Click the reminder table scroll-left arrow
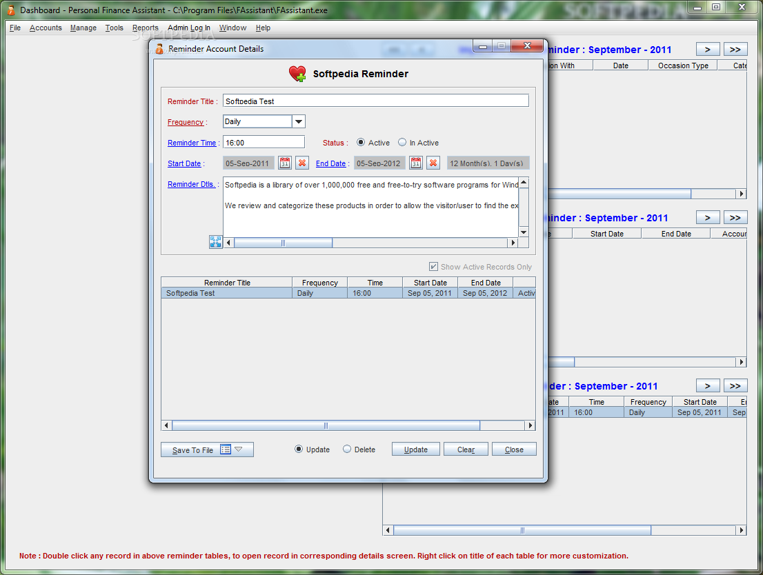Screen dimensions: 763x575 click(166, 425)
